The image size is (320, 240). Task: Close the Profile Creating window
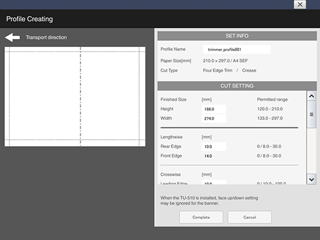point(300,4)
